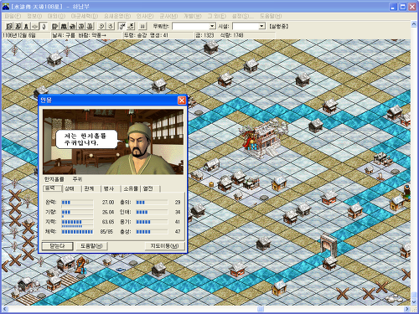Screen dimensions: 419x314
Task: Click the fifth icon in the second toolbar group
Action: click(x=90, y=26)
